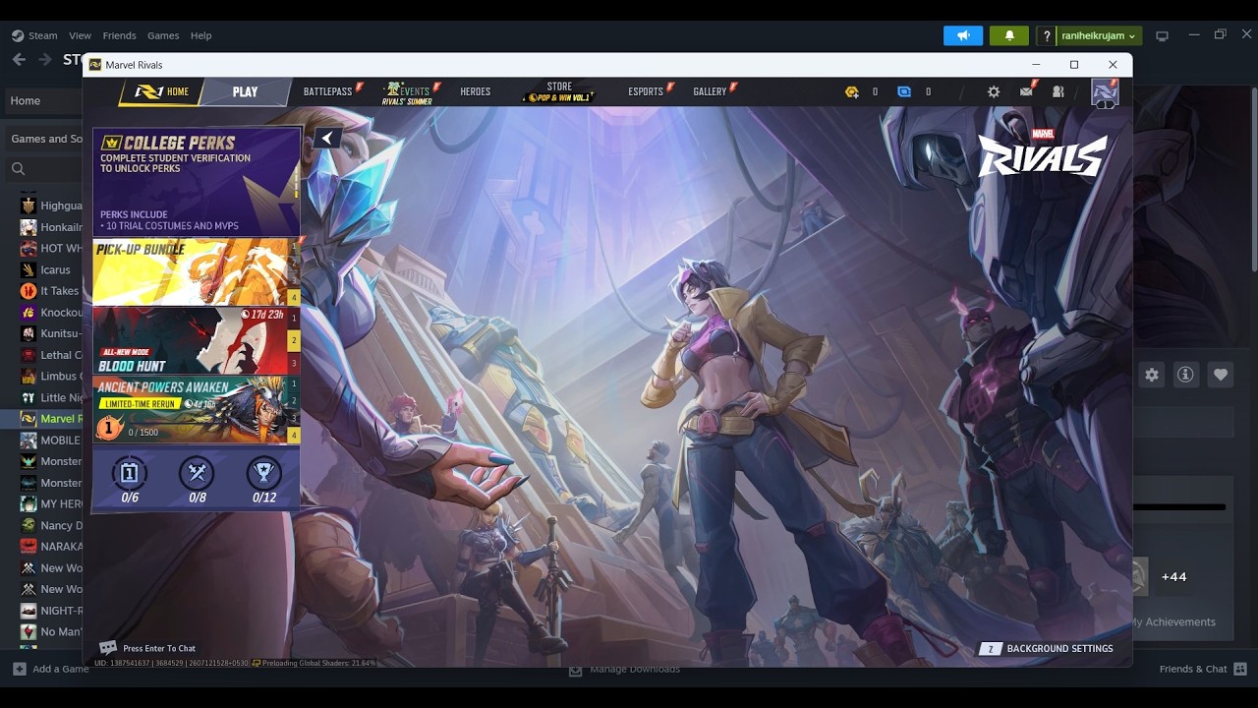Go to the HOME tab in Marvel Rivals
Viewport: 1258px width, 708px height.
pos(163,91)
